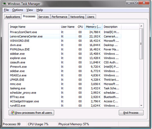
Task: Click scrollbar down arrow in process list
Action: click(141, 105)
